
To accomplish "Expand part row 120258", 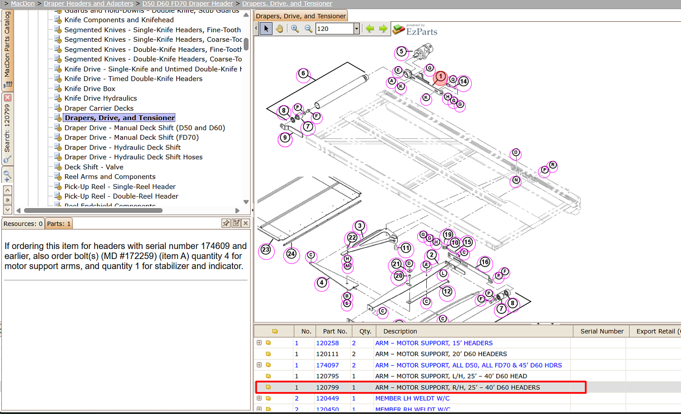I will [259, 343].
